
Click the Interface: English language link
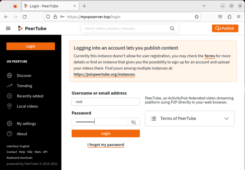18,146
